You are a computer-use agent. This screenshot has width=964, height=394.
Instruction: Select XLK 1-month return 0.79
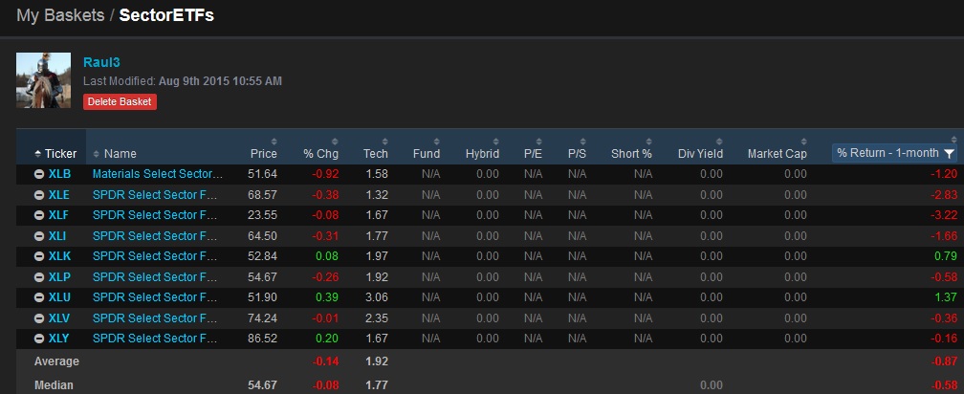click(x=946, y=256)
